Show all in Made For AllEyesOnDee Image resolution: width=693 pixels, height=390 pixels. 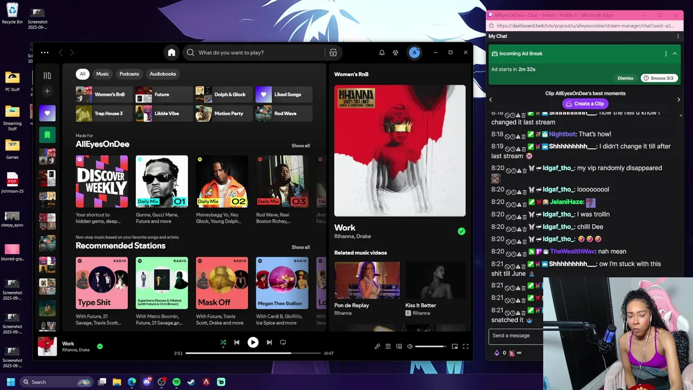300,146
